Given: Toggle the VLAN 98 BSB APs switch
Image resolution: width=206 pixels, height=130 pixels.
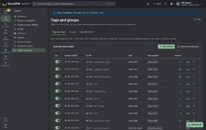Looking at the screenshot, I should [58, 113].
